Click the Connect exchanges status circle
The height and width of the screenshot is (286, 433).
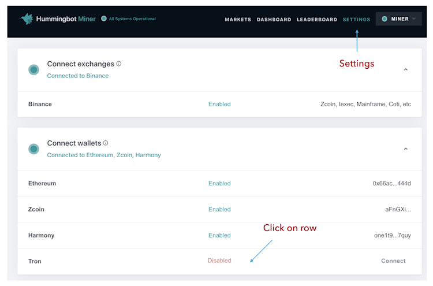pos(33,70)
